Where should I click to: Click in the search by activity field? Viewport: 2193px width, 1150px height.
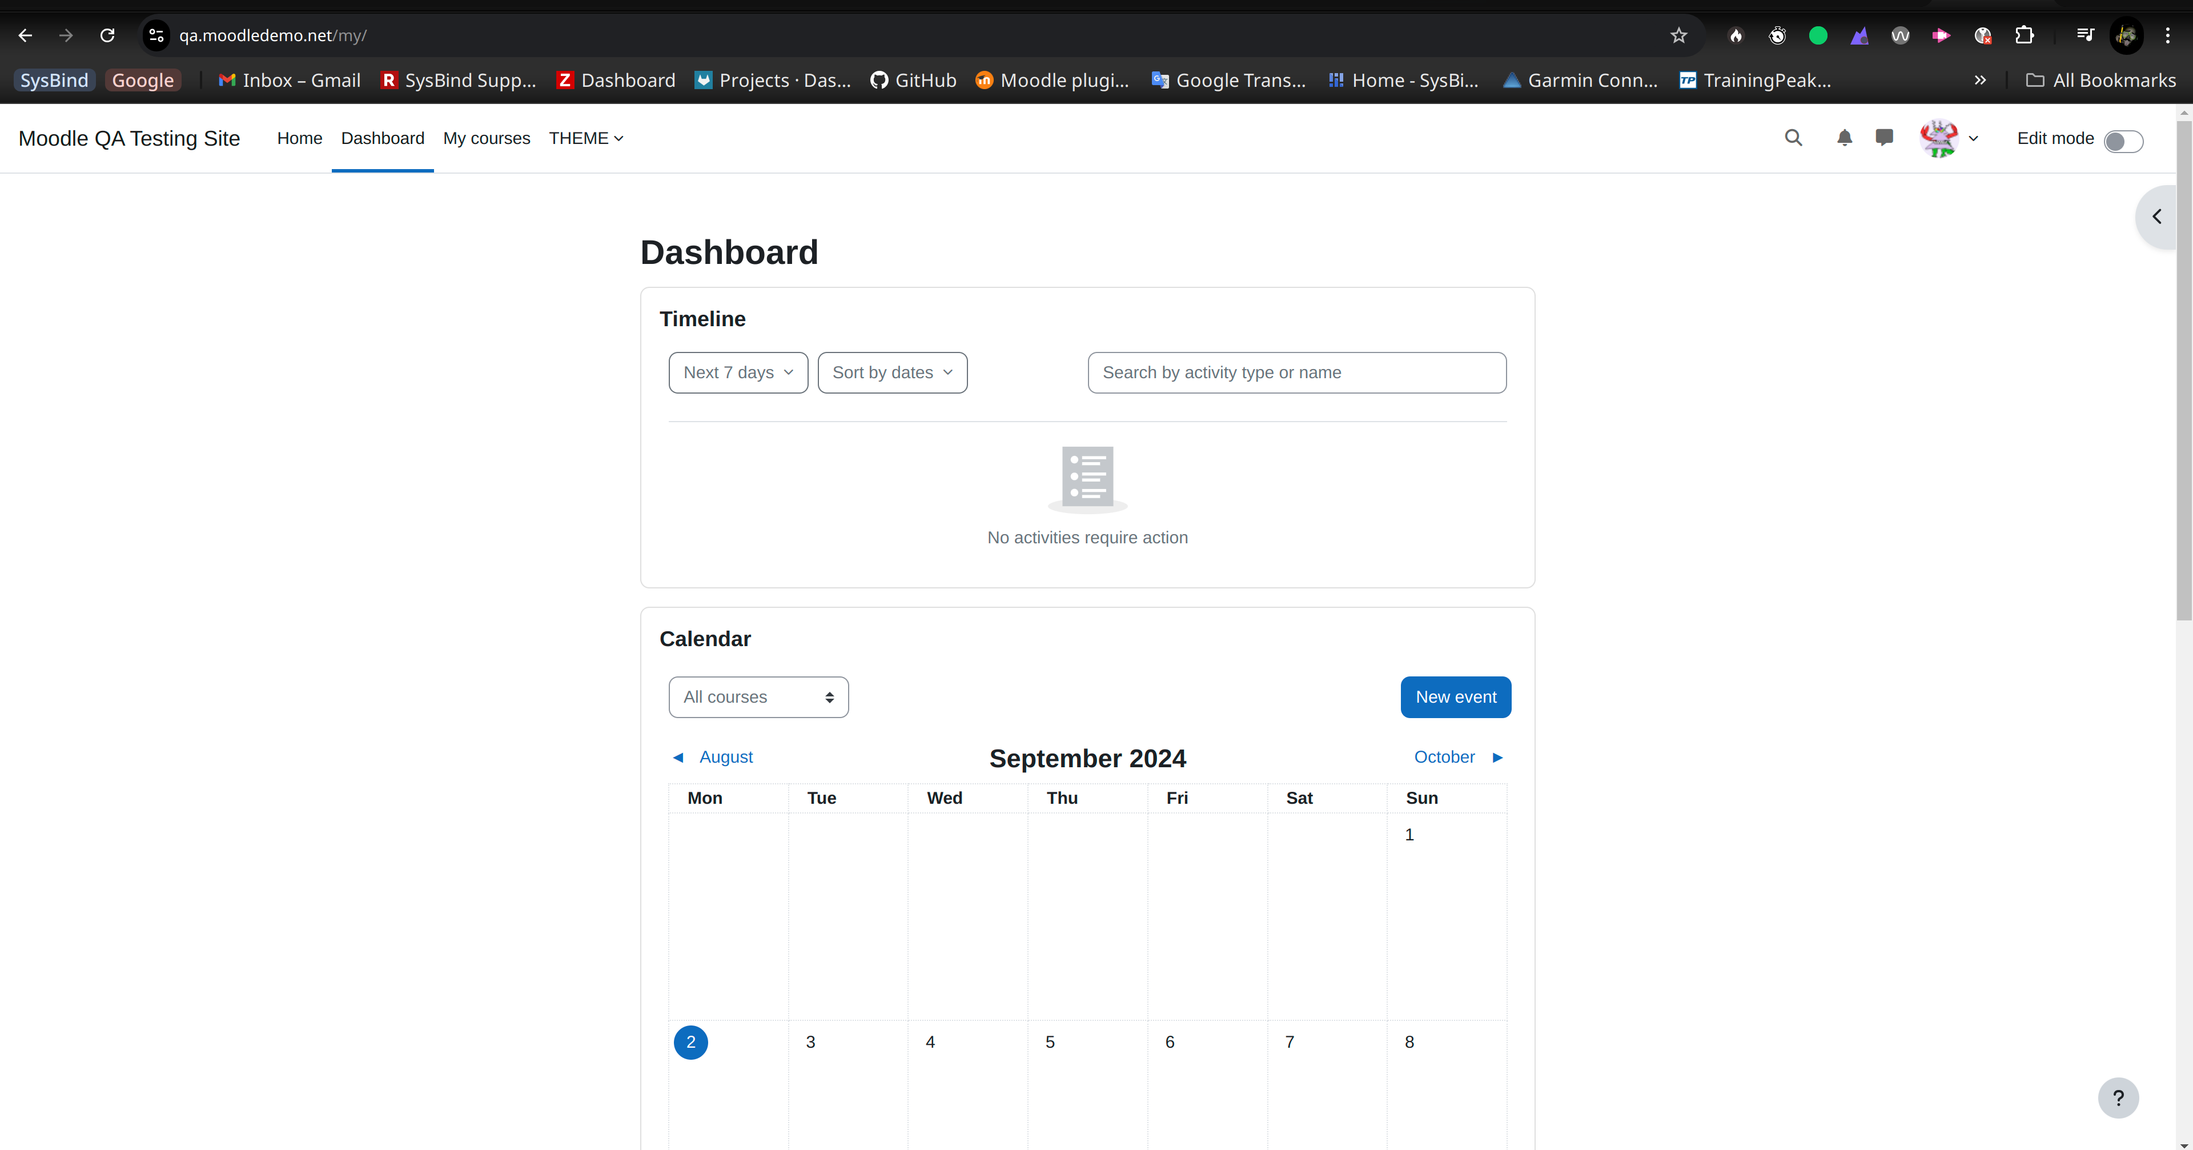(1296, 372)
